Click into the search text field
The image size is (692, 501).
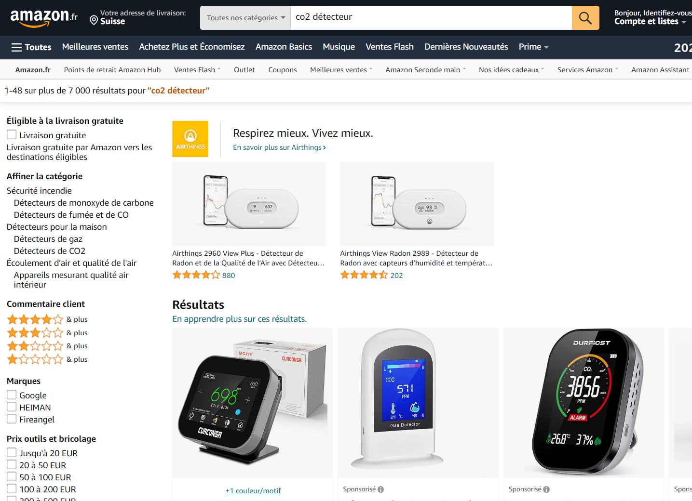coord(431,18)
